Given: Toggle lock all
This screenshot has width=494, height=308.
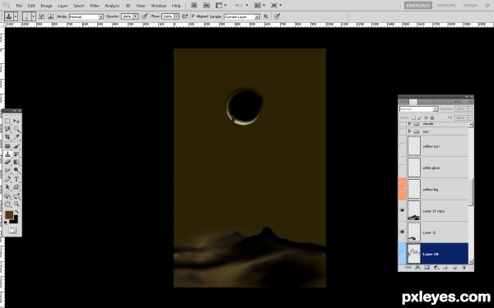Looking at the screenshot, I should 432,117.
